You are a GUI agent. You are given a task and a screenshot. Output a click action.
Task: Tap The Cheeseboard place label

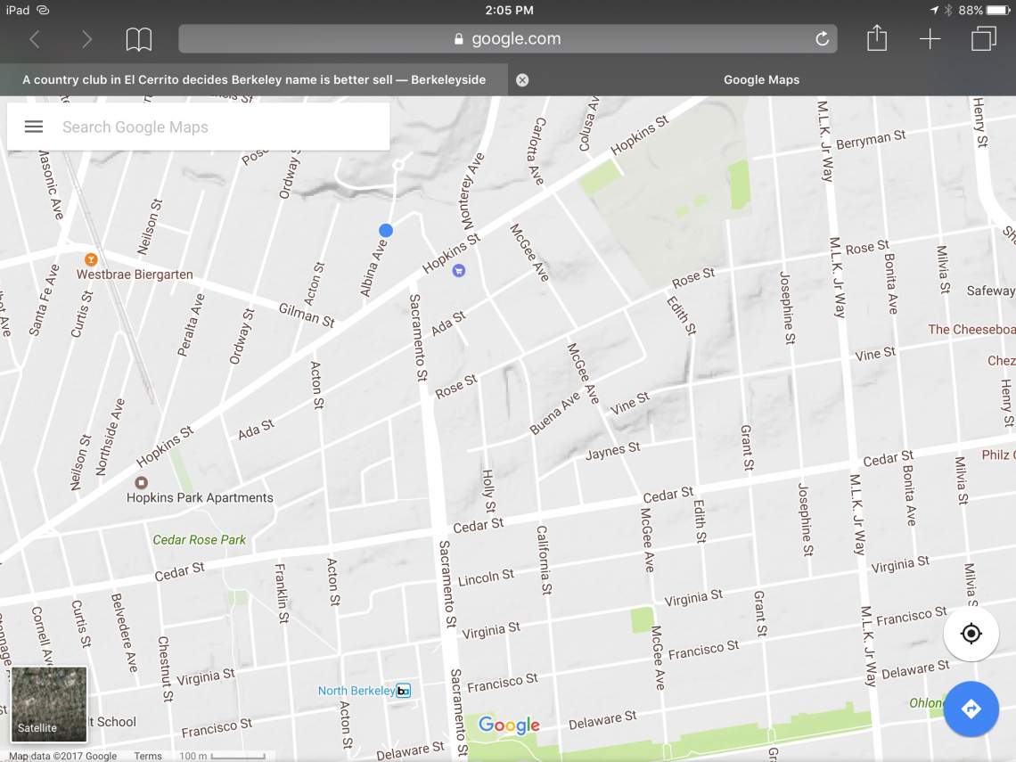pos(971,329)
